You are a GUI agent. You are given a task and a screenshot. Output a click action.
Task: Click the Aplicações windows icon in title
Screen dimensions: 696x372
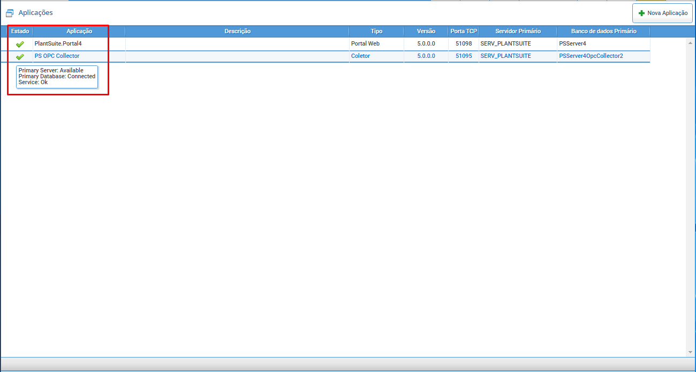point(9,13)
